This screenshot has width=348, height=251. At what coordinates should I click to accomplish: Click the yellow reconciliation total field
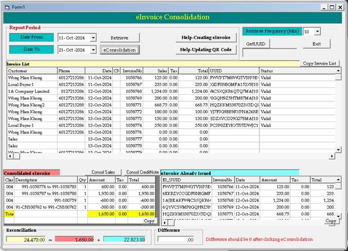tap(26, 239)
